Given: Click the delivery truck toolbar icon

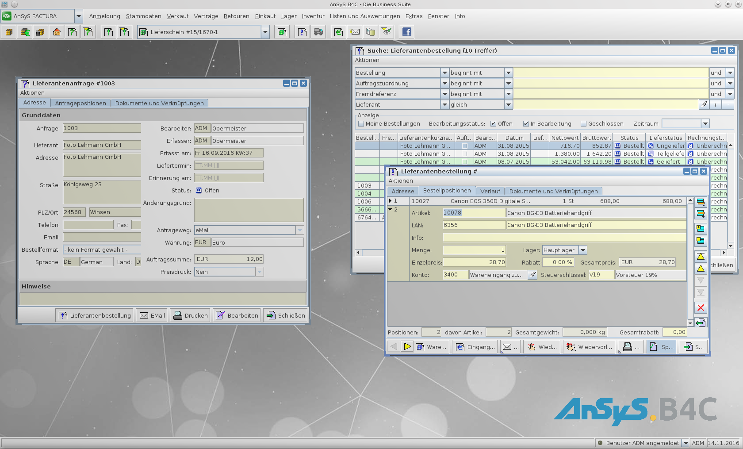Looking at the screenshot, I should click(x=318, y=32).
